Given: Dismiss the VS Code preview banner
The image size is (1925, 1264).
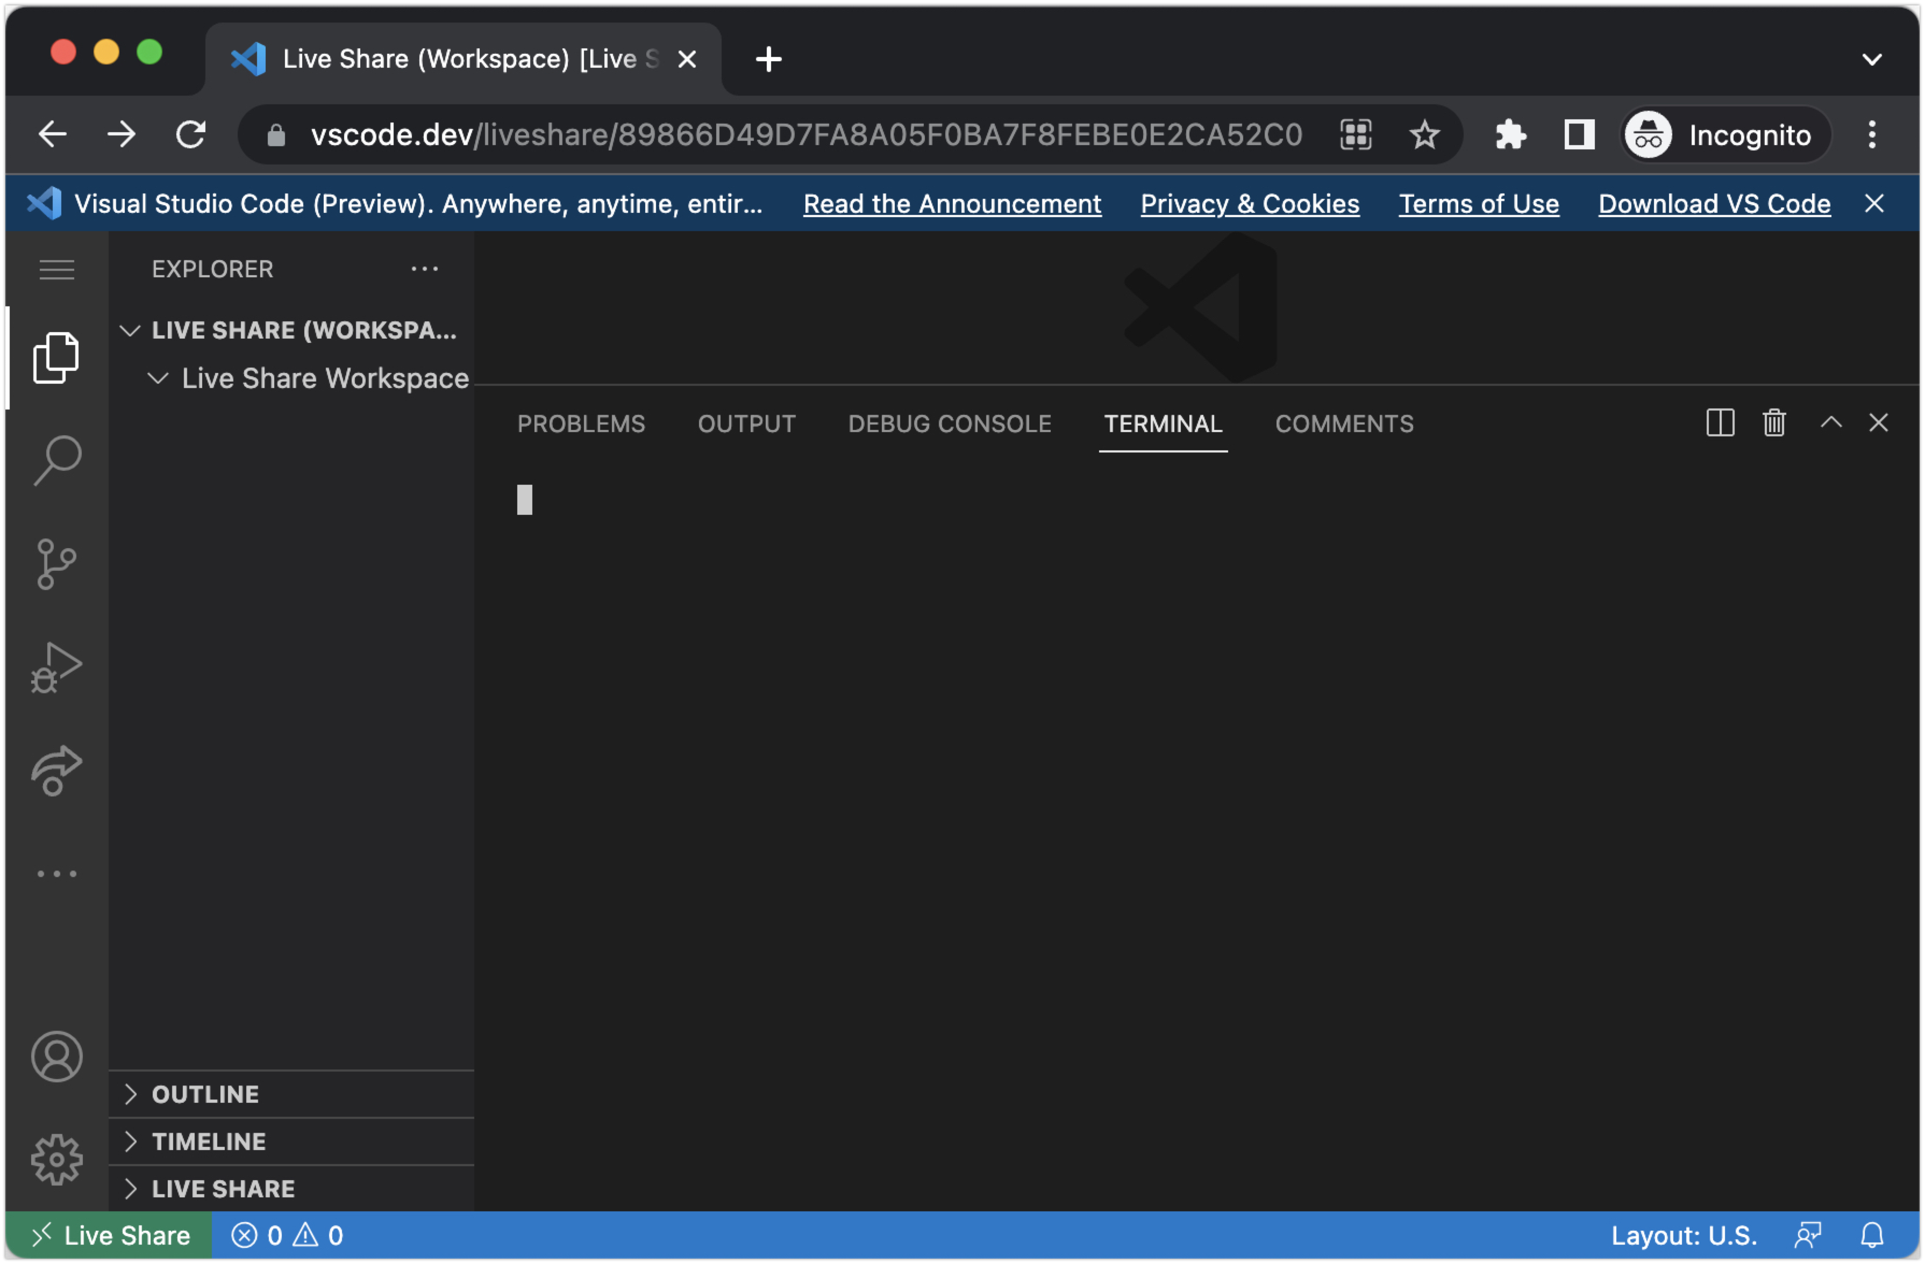Looking at the screenshot, I should pos(1875,204).
